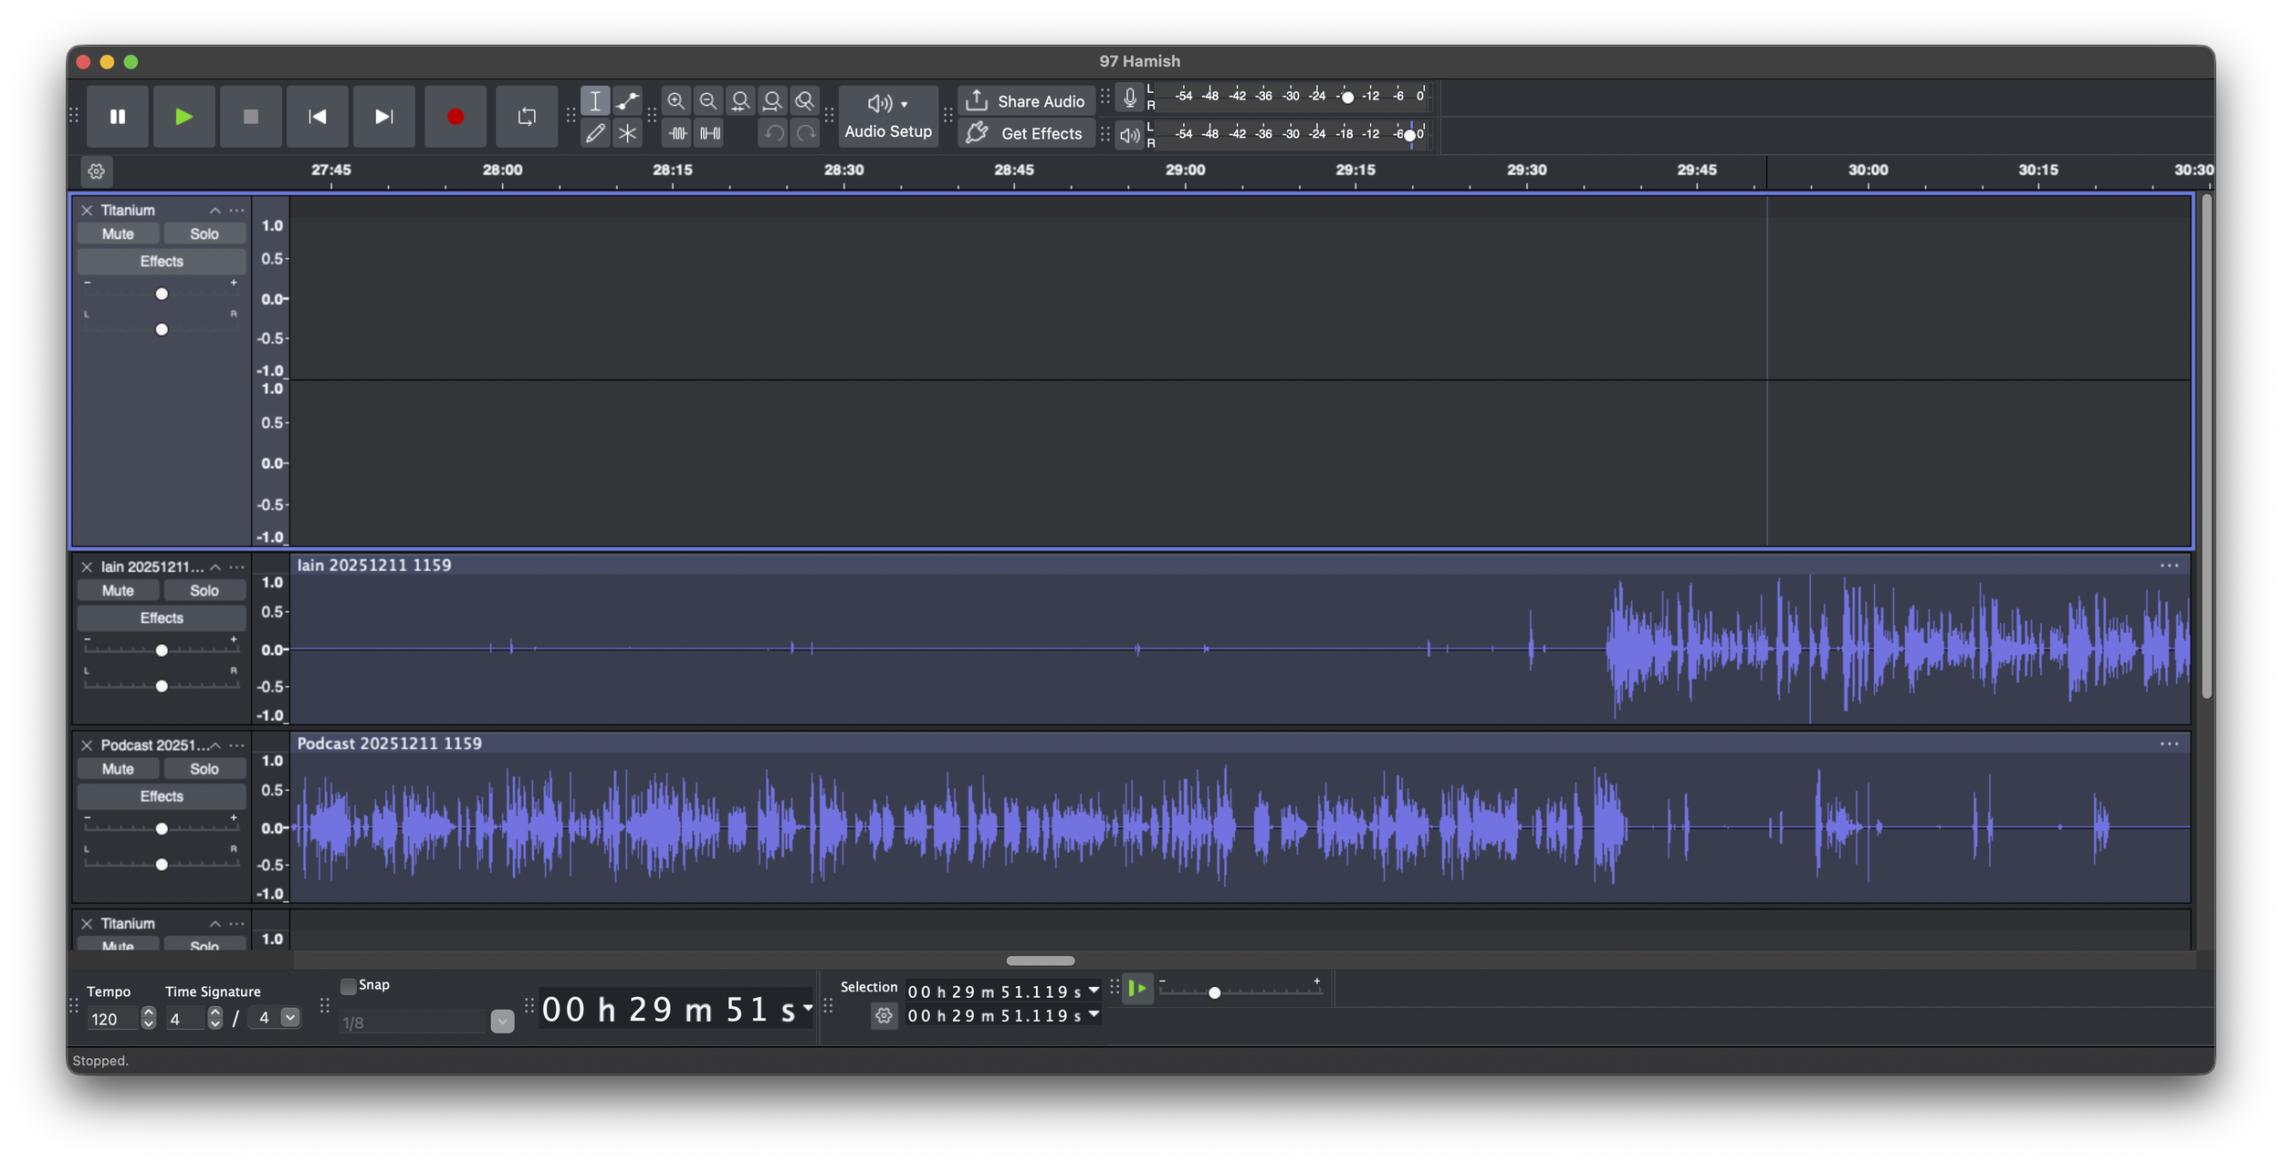The image size is (2282, 1163).
Task: Click Skip to Start button
Action: pos(318,117)
